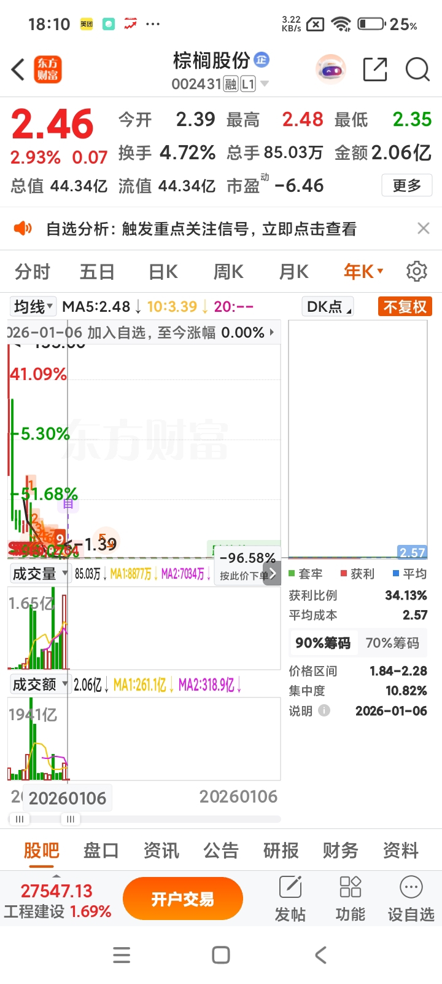442x984 pixels.
Task: Tap the 集中度 10.82% row
Action: (x=358, y=691)
